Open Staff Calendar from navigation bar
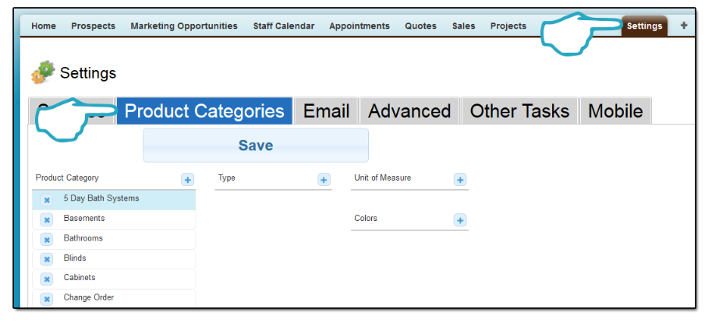This screenshot has height=323, width=712. 284,26
